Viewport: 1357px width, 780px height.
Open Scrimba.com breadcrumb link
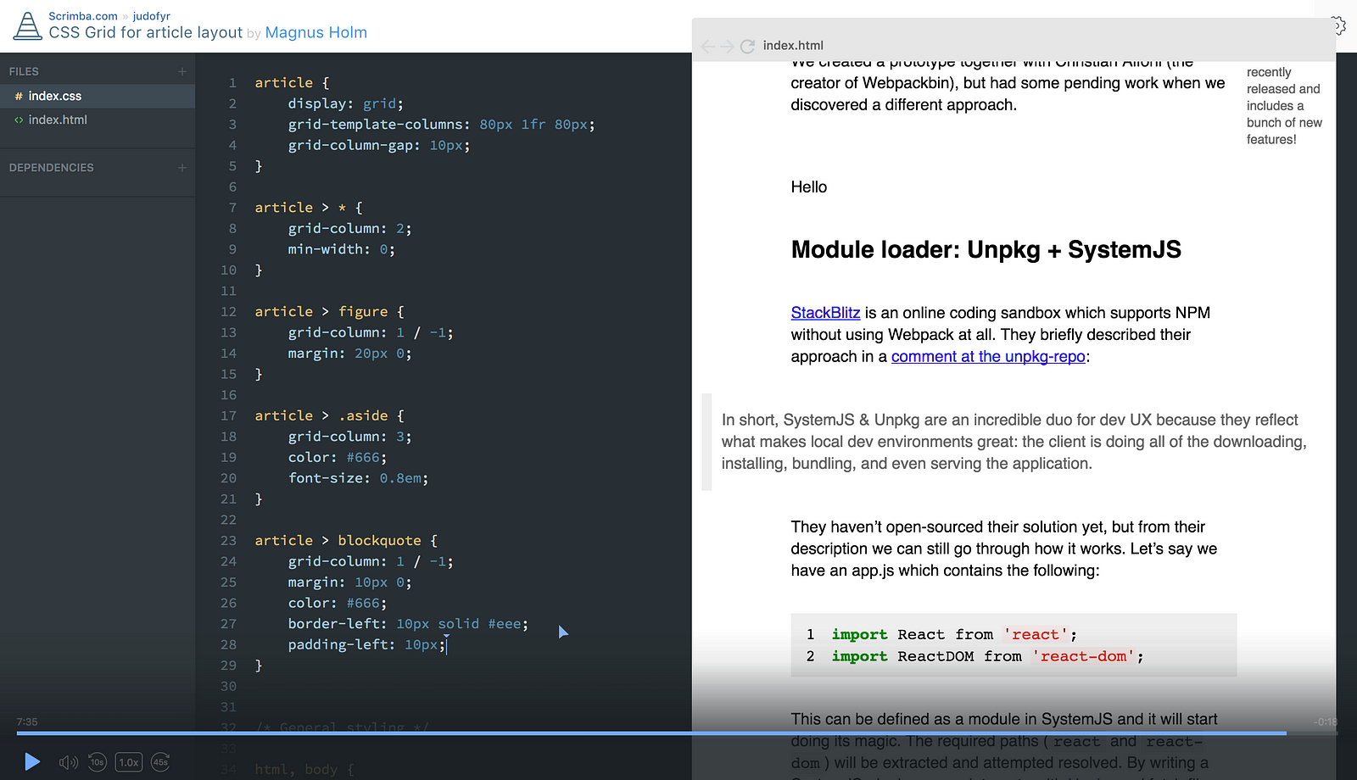tap(83, 16)
